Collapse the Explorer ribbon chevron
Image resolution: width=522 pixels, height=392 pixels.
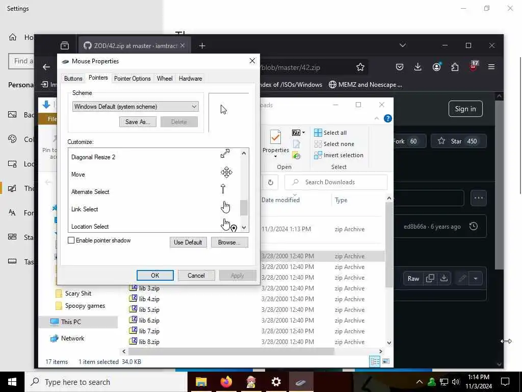coord(377,118)
